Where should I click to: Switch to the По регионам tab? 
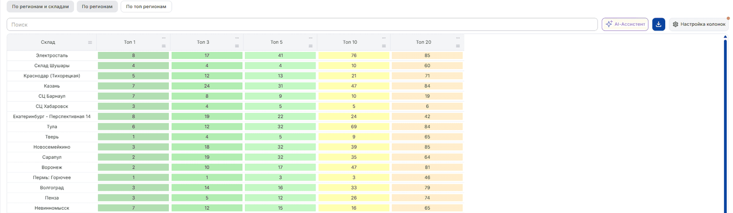[x=97, y=7]
